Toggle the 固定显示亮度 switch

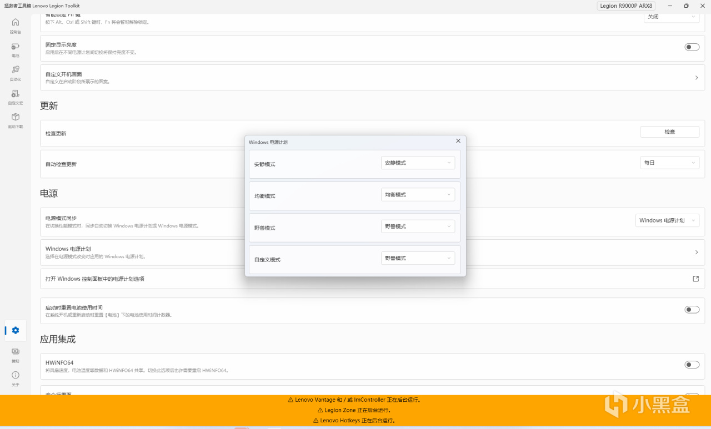[x=692, y=47]
